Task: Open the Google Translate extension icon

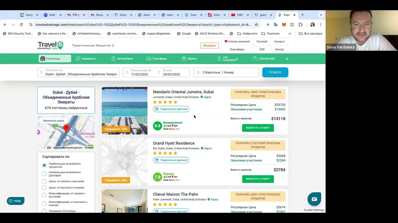Action: point(276,24)
